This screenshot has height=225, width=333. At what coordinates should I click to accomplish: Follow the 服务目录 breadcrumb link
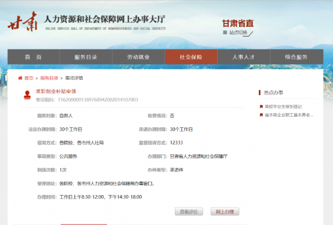click(x=49, y=78)
